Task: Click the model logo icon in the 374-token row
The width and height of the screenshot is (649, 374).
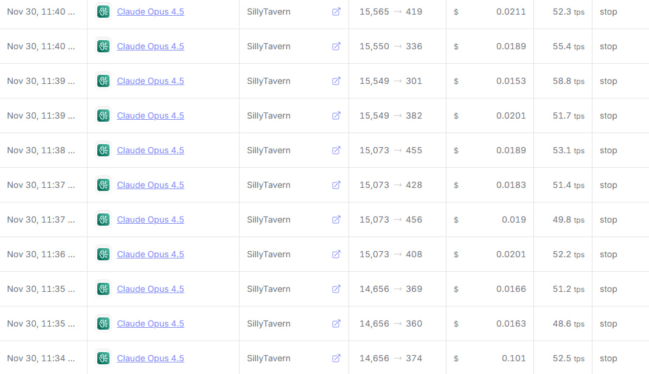Action: [x=103, y=358]
